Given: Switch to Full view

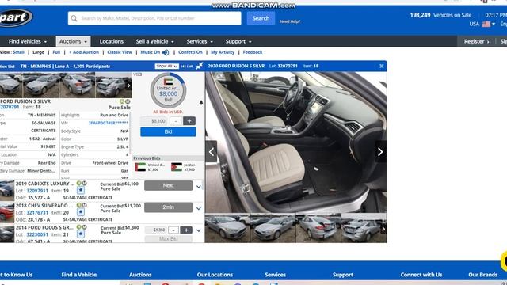Looking at the screenshot, I should (56, 52).
